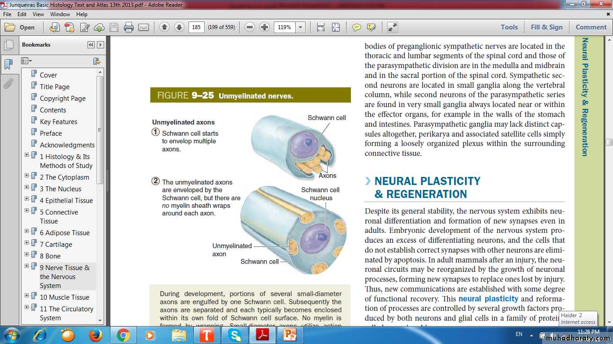Select the highlight text tool
Screen dimensions: 613x344
tap(371, 27)
